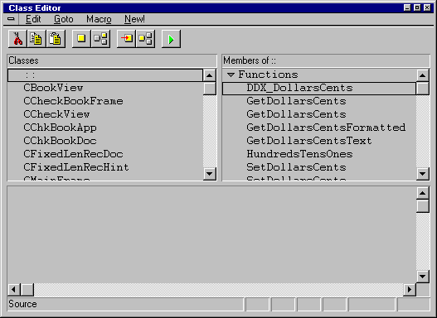Open the Macro menu

point(99,19)
